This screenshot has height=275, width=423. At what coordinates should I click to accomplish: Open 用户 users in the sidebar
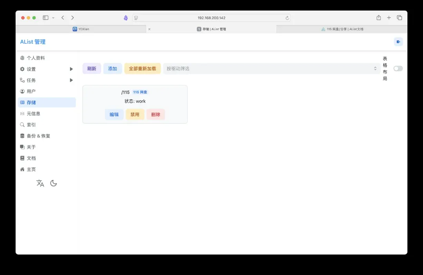click(x=31, y=91)
